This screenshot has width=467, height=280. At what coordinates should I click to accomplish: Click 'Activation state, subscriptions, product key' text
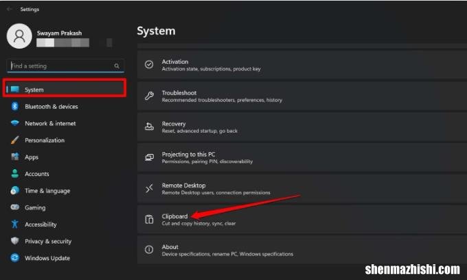pyautogui.click(x=211, y=69)
